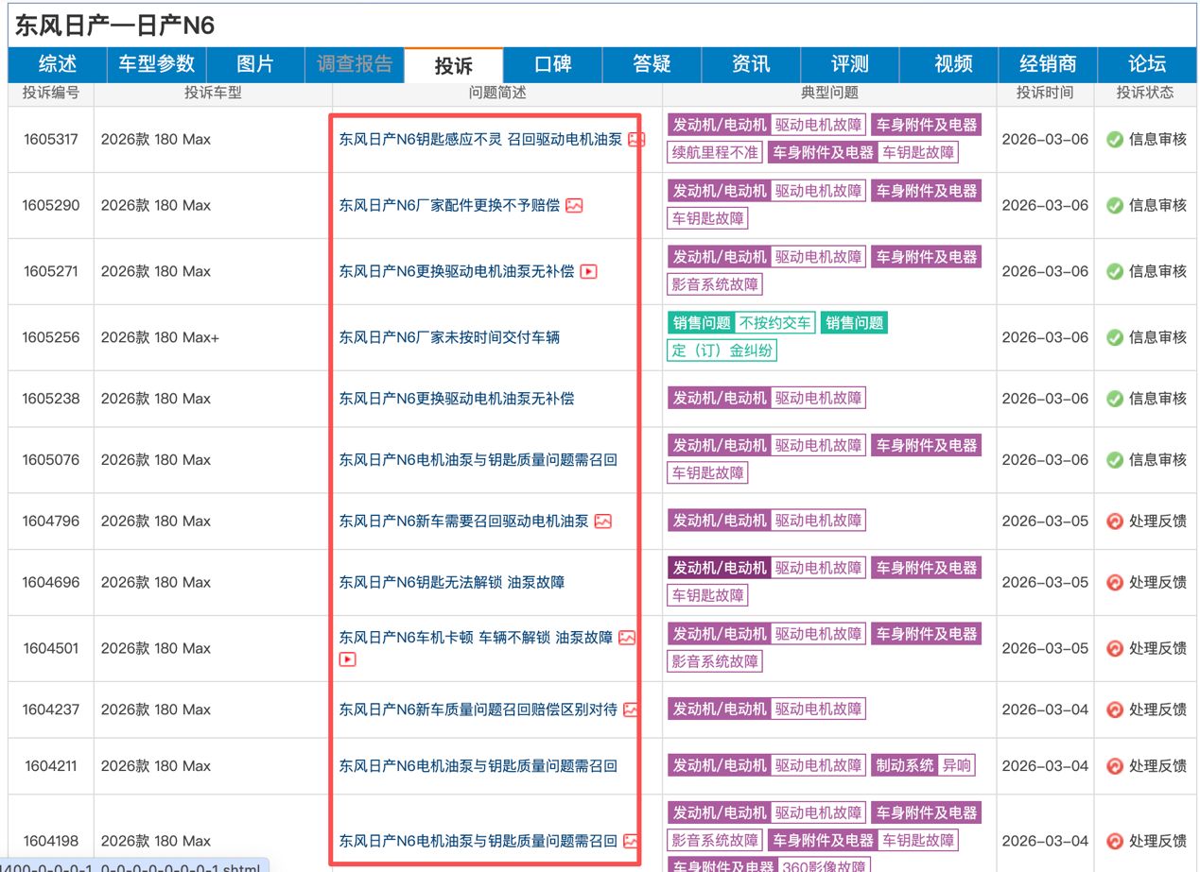Open complaint title in row 1605076

click(478, 460)
